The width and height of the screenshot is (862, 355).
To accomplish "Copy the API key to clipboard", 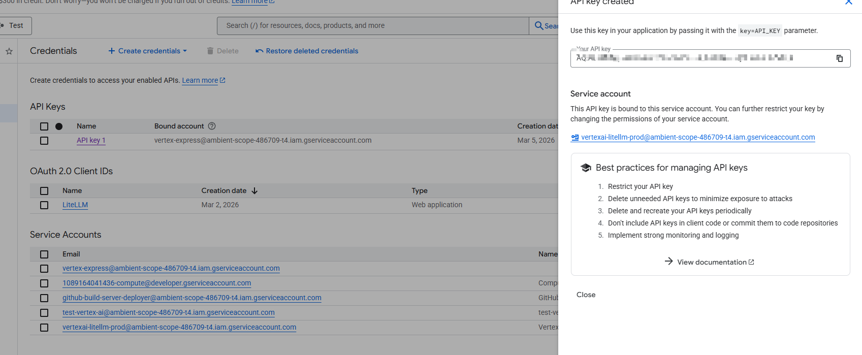I will tap(839, 58).
